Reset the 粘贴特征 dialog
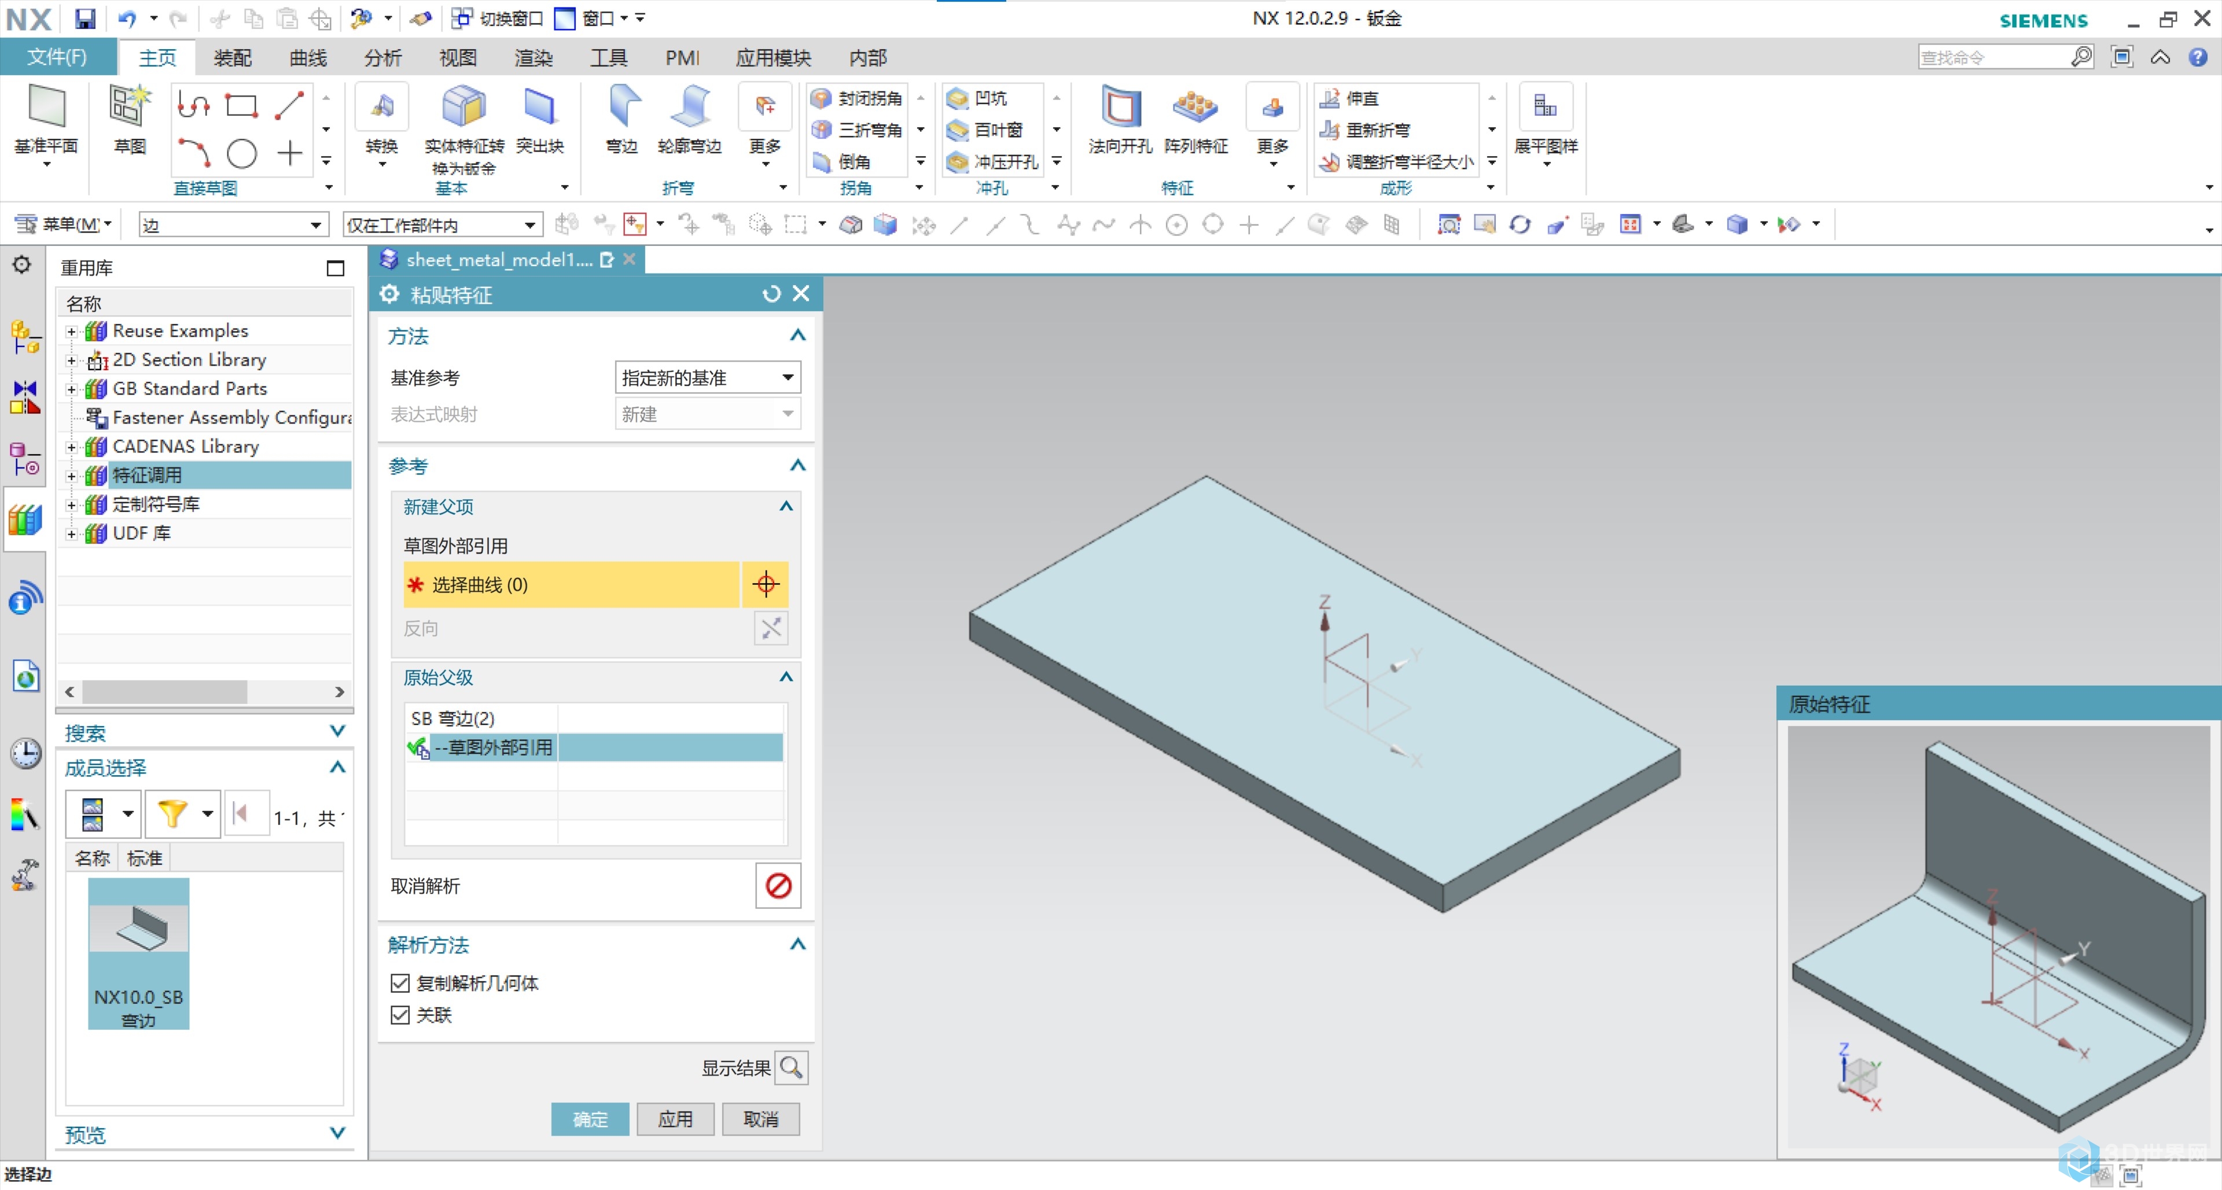The height and width of the screenshot is (1190, 2222). [x=771, y=294]
